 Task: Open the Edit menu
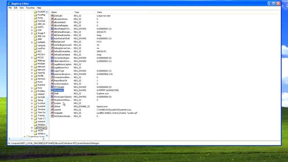coord(15,8)
